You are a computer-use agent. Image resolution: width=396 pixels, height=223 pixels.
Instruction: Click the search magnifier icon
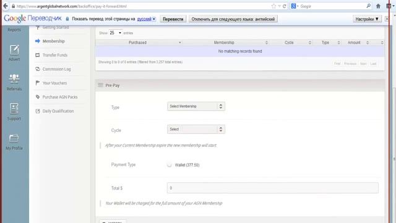pyautogui.click(x=369, y=6)
